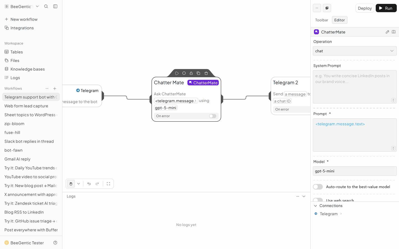399x249 pixels.
Task: Duplicate the Chatter Mate node
Action: 198,73
